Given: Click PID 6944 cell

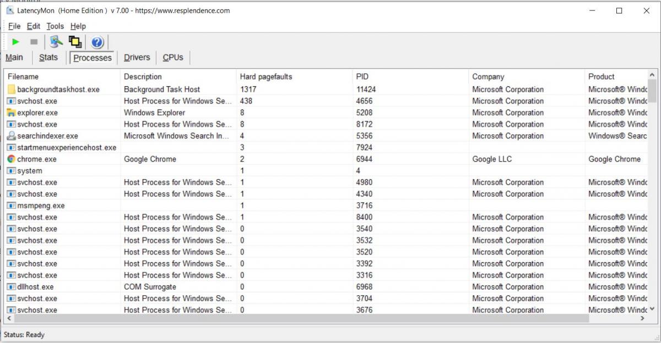Looking at the screenshot, I should click(x=364, y=159).
